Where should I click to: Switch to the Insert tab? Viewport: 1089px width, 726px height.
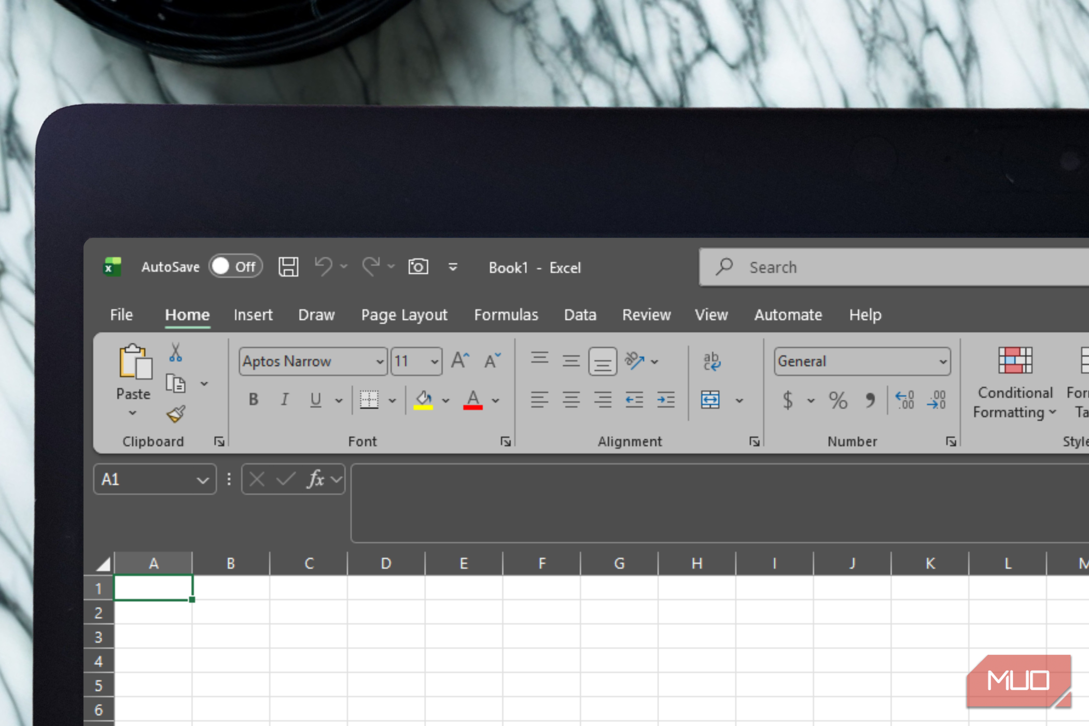click(x=253, y=315)
